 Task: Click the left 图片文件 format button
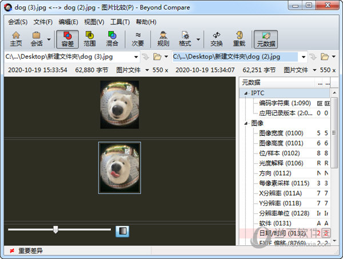point(127,70)
